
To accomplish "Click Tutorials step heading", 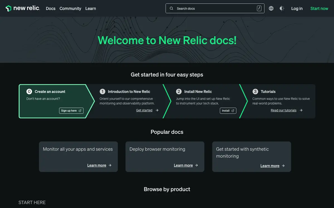I will [268, 92].
